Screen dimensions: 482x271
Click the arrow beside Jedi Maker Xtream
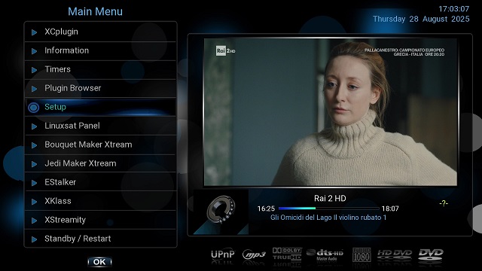[34, 164]
